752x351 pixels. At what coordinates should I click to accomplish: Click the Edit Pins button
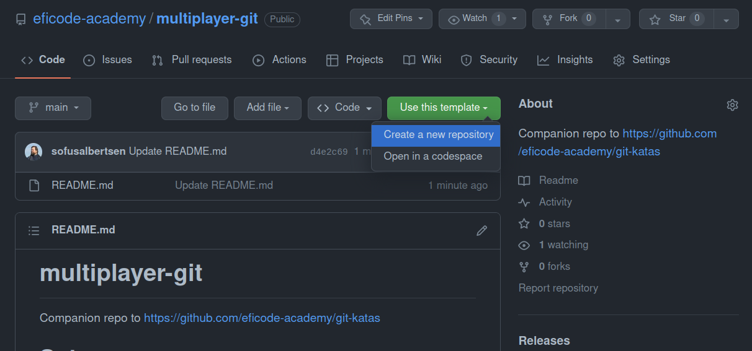click(391, 19)
